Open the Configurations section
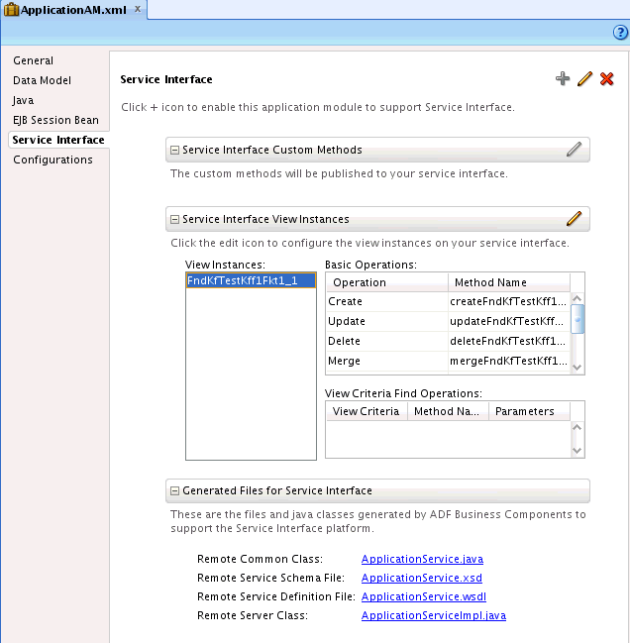630x643 pixels. [52, 160]
